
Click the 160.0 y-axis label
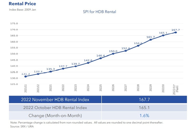(14, 42)
